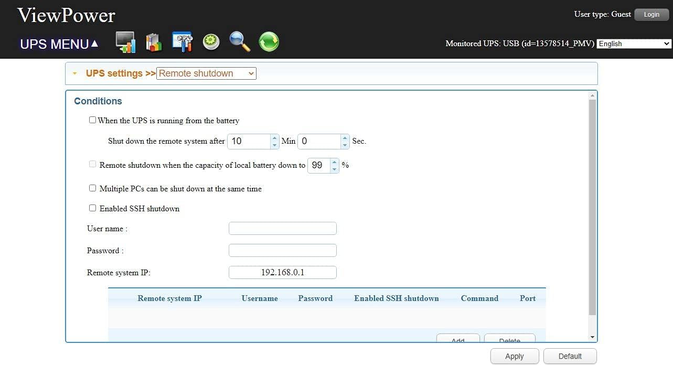Check Enabled SSH shutdown
This screenshot has height=366, width=673.
point(92,208)
